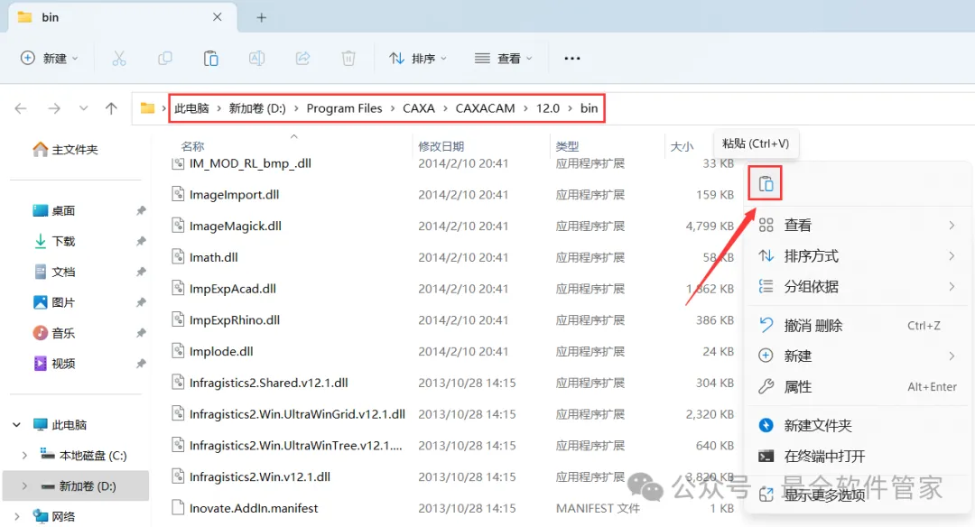The height and width of the screenshot is (527, 975).
Task: Open 主文件夹 in sidebar
Action: point(66,150)
